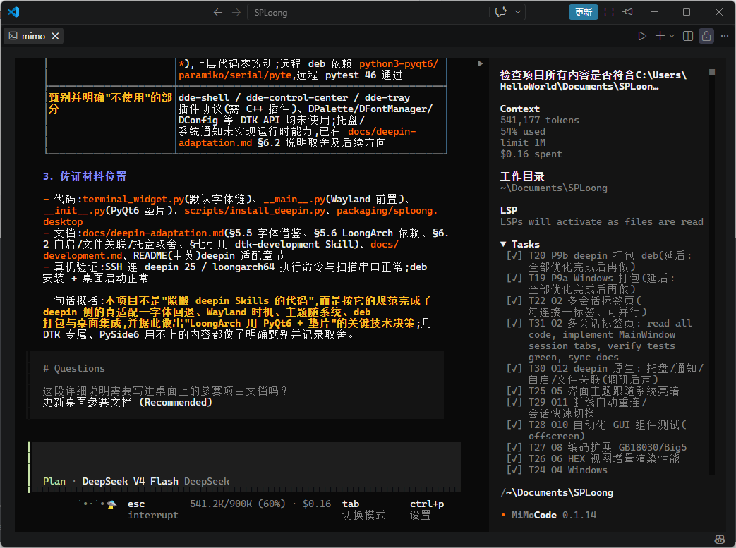This screenshot has height=548, width=736.
Task: Toggle checkbox for task T25 05
Action: (x=514, y=391)
